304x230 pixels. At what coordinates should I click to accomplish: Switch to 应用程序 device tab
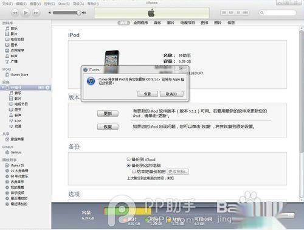(140, 23)
